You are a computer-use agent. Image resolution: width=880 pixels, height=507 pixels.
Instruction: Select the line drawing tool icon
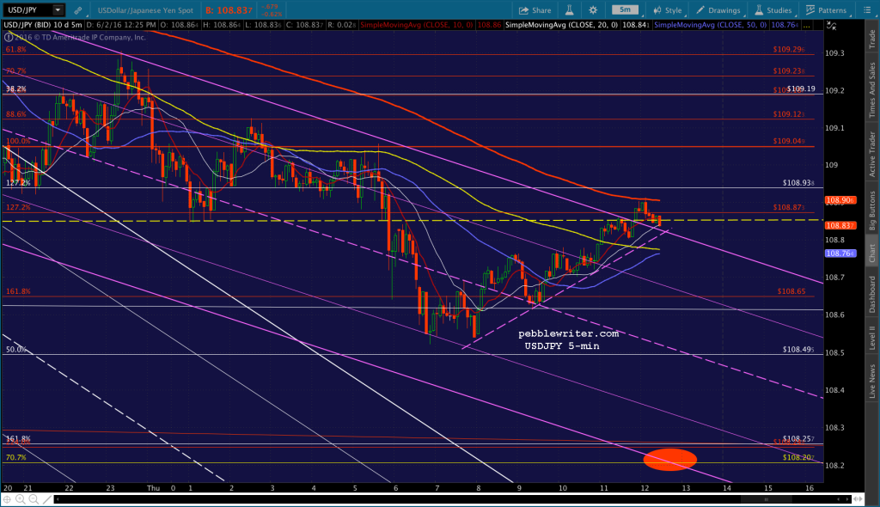click(47, 499)
